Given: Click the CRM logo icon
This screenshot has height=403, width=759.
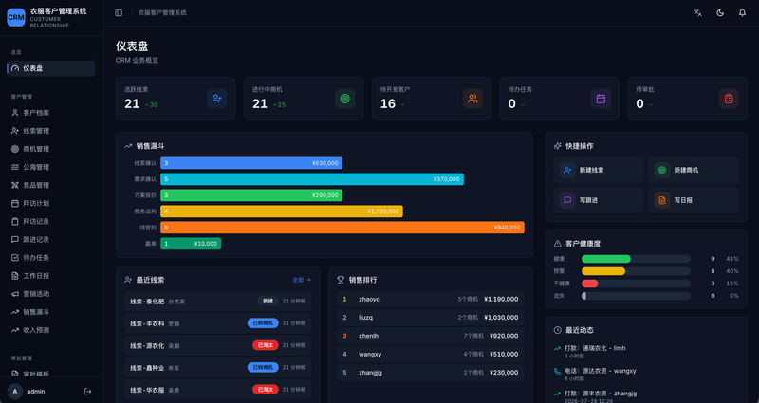Looking at the screenshot, I should coord(16,17).
